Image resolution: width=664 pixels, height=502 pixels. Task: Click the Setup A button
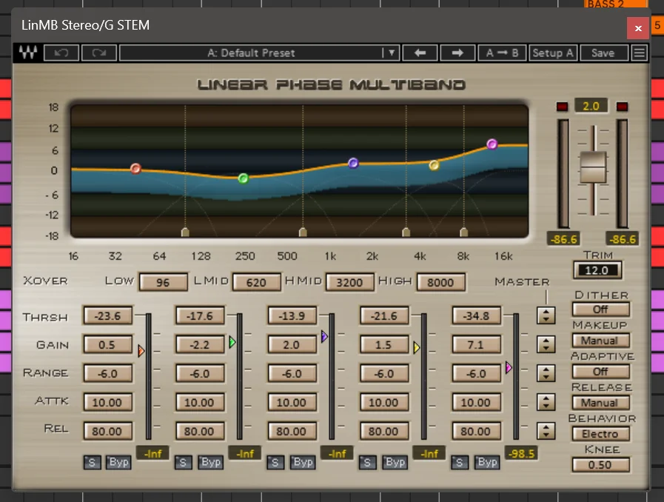coord(553,53)
